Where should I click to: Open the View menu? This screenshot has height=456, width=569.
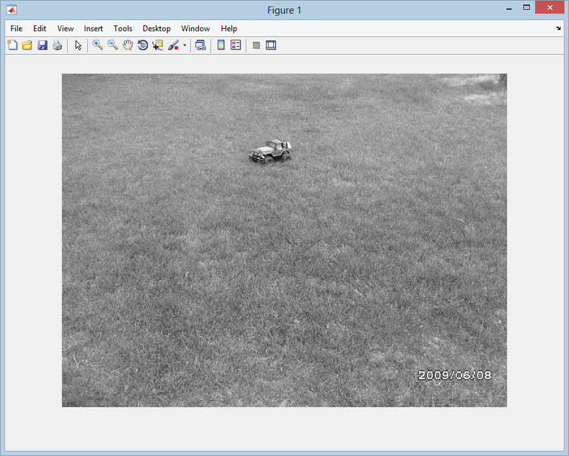coord(65,28)
